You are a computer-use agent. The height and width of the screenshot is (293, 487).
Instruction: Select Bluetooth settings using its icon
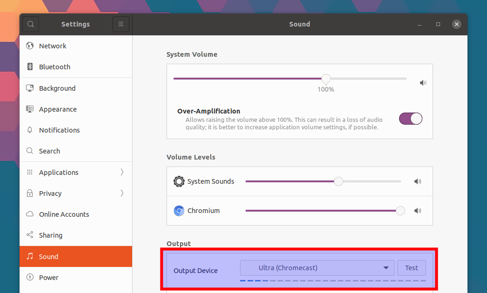pyautogui.click(x=29, y=67)
